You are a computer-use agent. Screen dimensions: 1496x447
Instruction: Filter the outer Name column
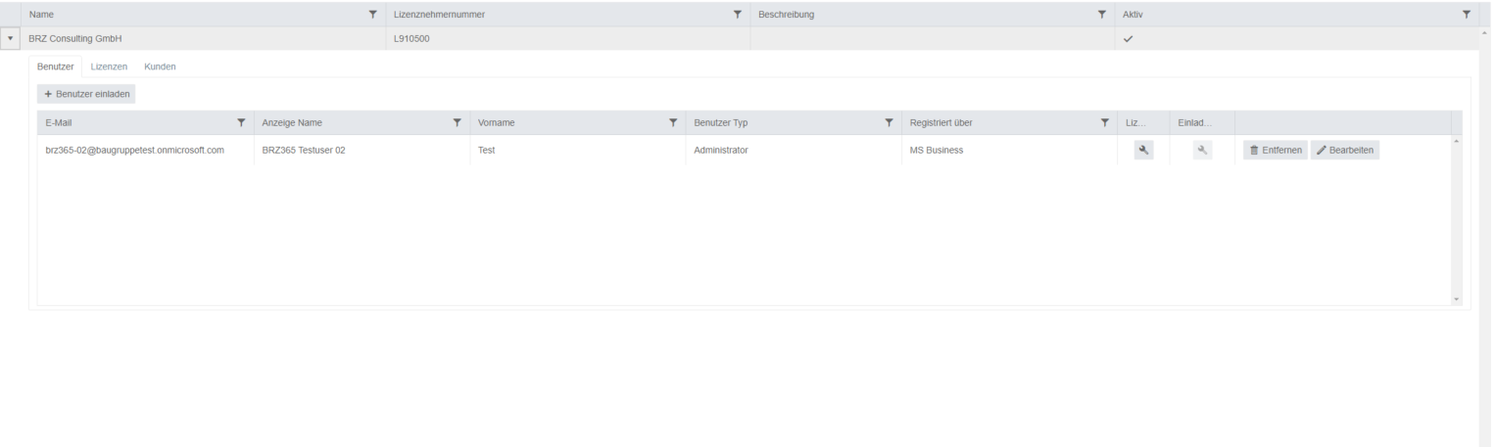372,15
